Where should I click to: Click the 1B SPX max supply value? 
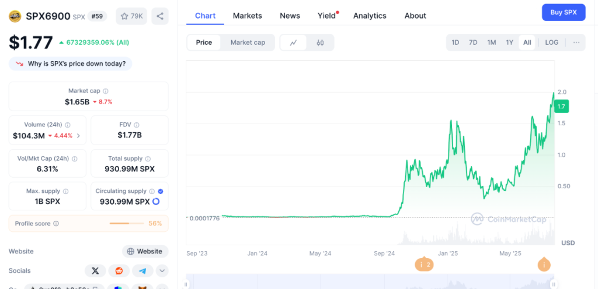pyautogui.click(x=48, y=202)
